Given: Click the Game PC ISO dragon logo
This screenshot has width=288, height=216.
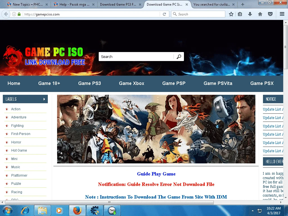Looking at the screenshot, I should click(13, 56).
